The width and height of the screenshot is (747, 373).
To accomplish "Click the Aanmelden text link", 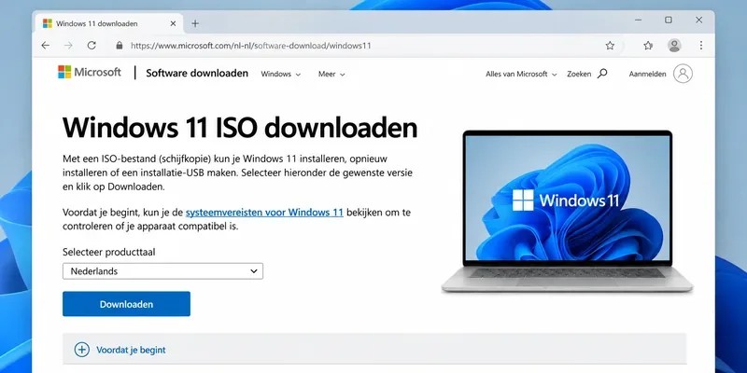I will pos(647,75).
